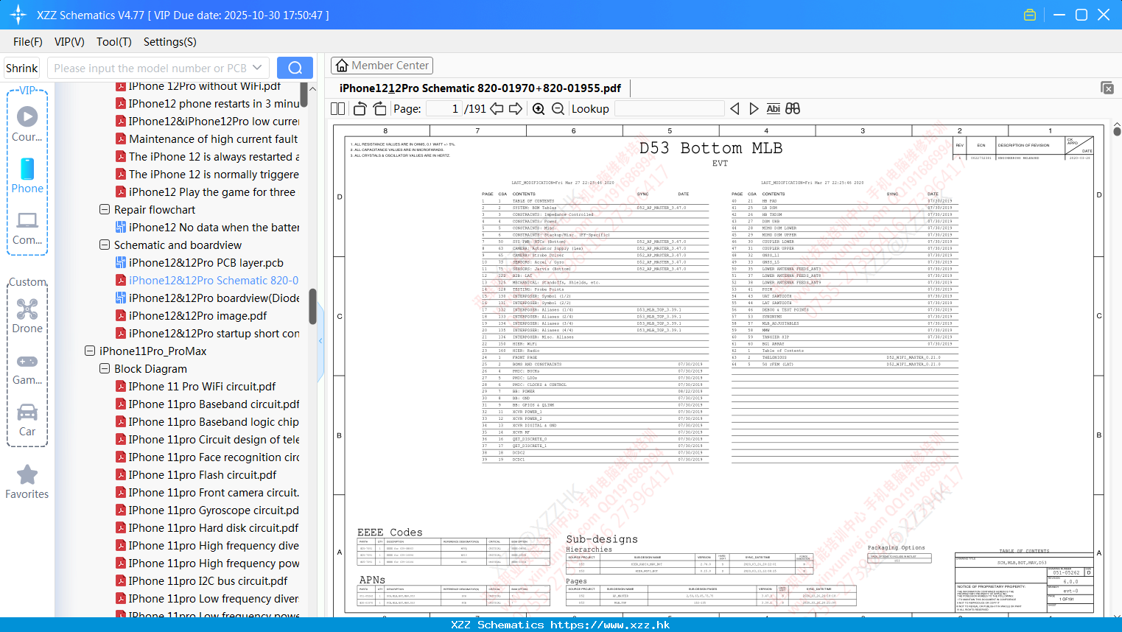Open IPhone 11pro Flash circuit.pdf

coord(203,474)
